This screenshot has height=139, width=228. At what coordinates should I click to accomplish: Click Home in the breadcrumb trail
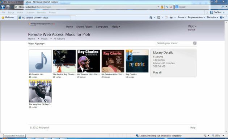[31, 39]
